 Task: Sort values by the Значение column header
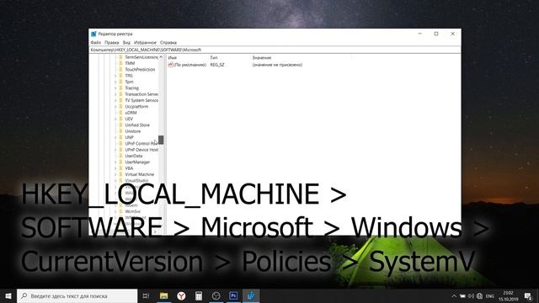tap(302, 58)
